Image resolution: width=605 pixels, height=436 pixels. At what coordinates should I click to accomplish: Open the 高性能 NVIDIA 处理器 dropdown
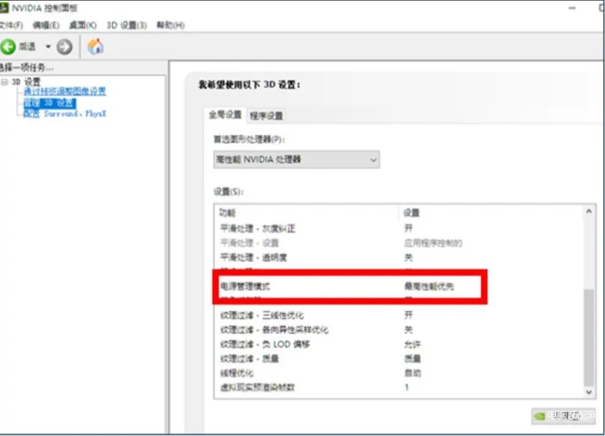click(x=296, y=159)
